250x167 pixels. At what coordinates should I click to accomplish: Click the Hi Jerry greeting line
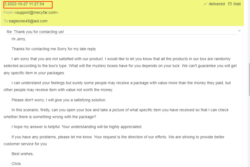pyautogui.click(x=19, y=39)
